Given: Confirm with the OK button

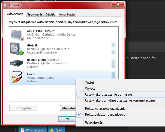Looking at the screenshot, I should 67,119.
